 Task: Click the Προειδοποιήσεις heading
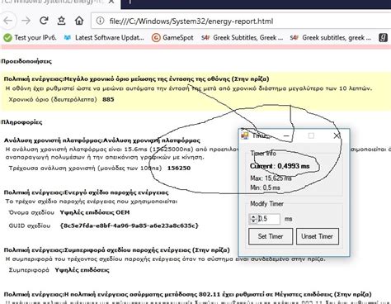pos(26,61)
